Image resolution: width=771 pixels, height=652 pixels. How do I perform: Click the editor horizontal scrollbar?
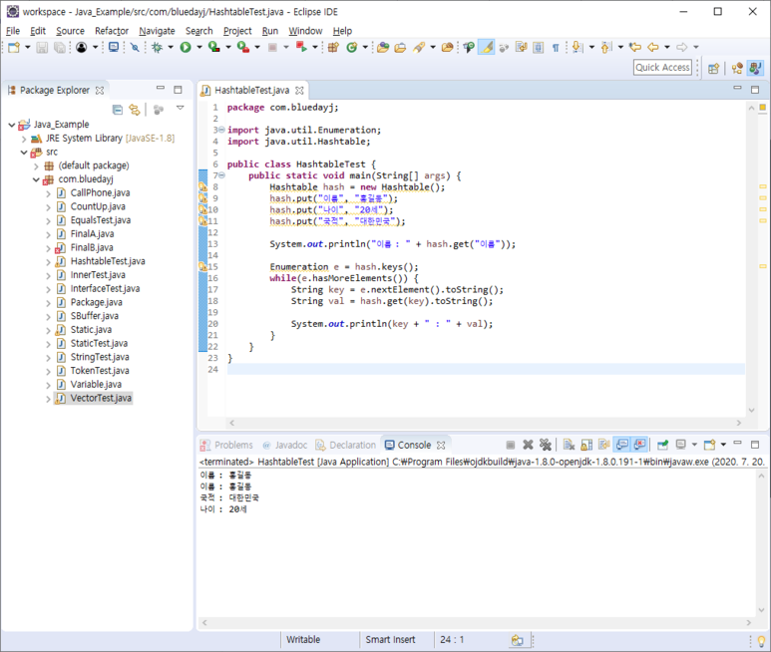point(486,423)
